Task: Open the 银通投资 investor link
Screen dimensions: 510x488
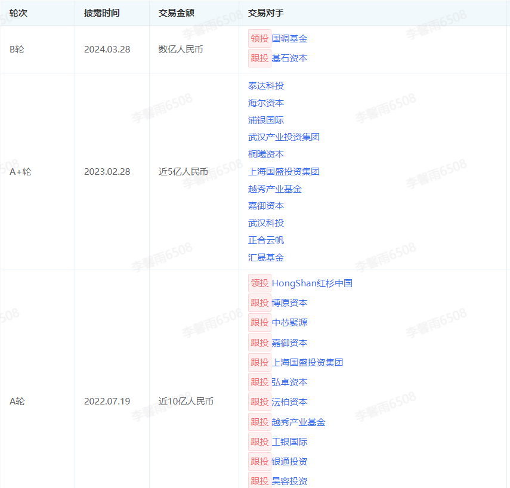Action: (x=289, y=462)
